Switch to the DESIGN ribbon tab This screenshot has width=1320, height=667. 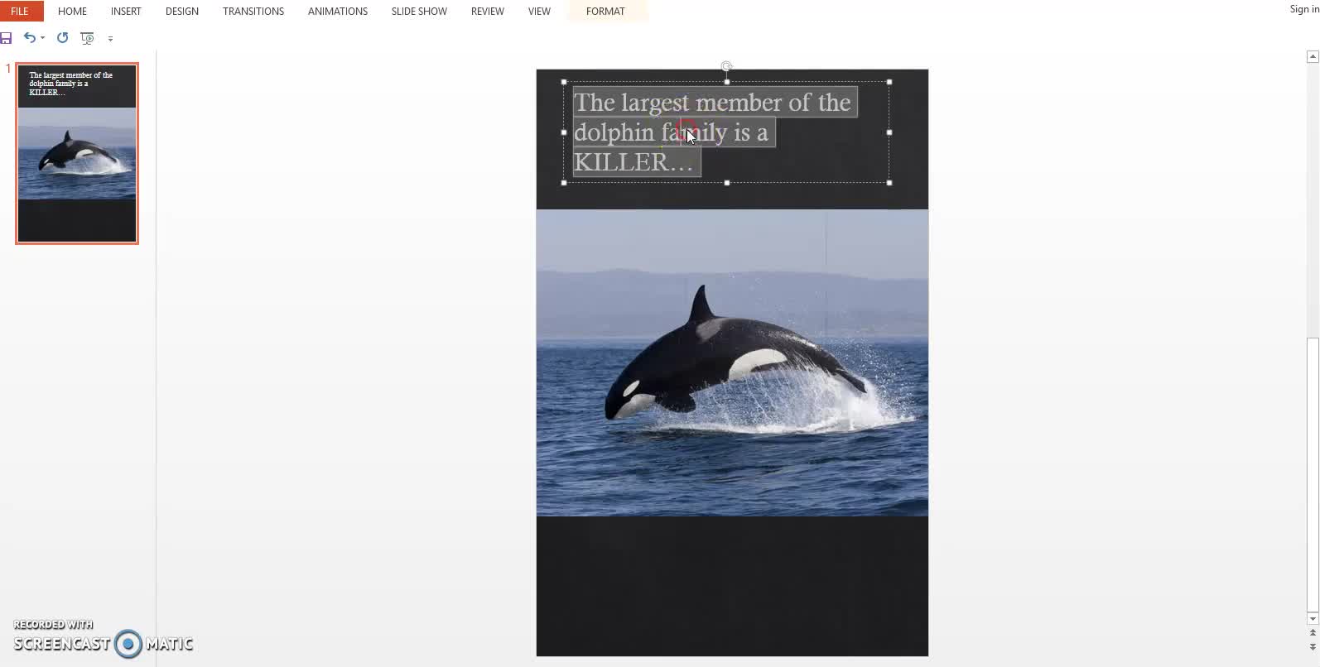[182, 11]
